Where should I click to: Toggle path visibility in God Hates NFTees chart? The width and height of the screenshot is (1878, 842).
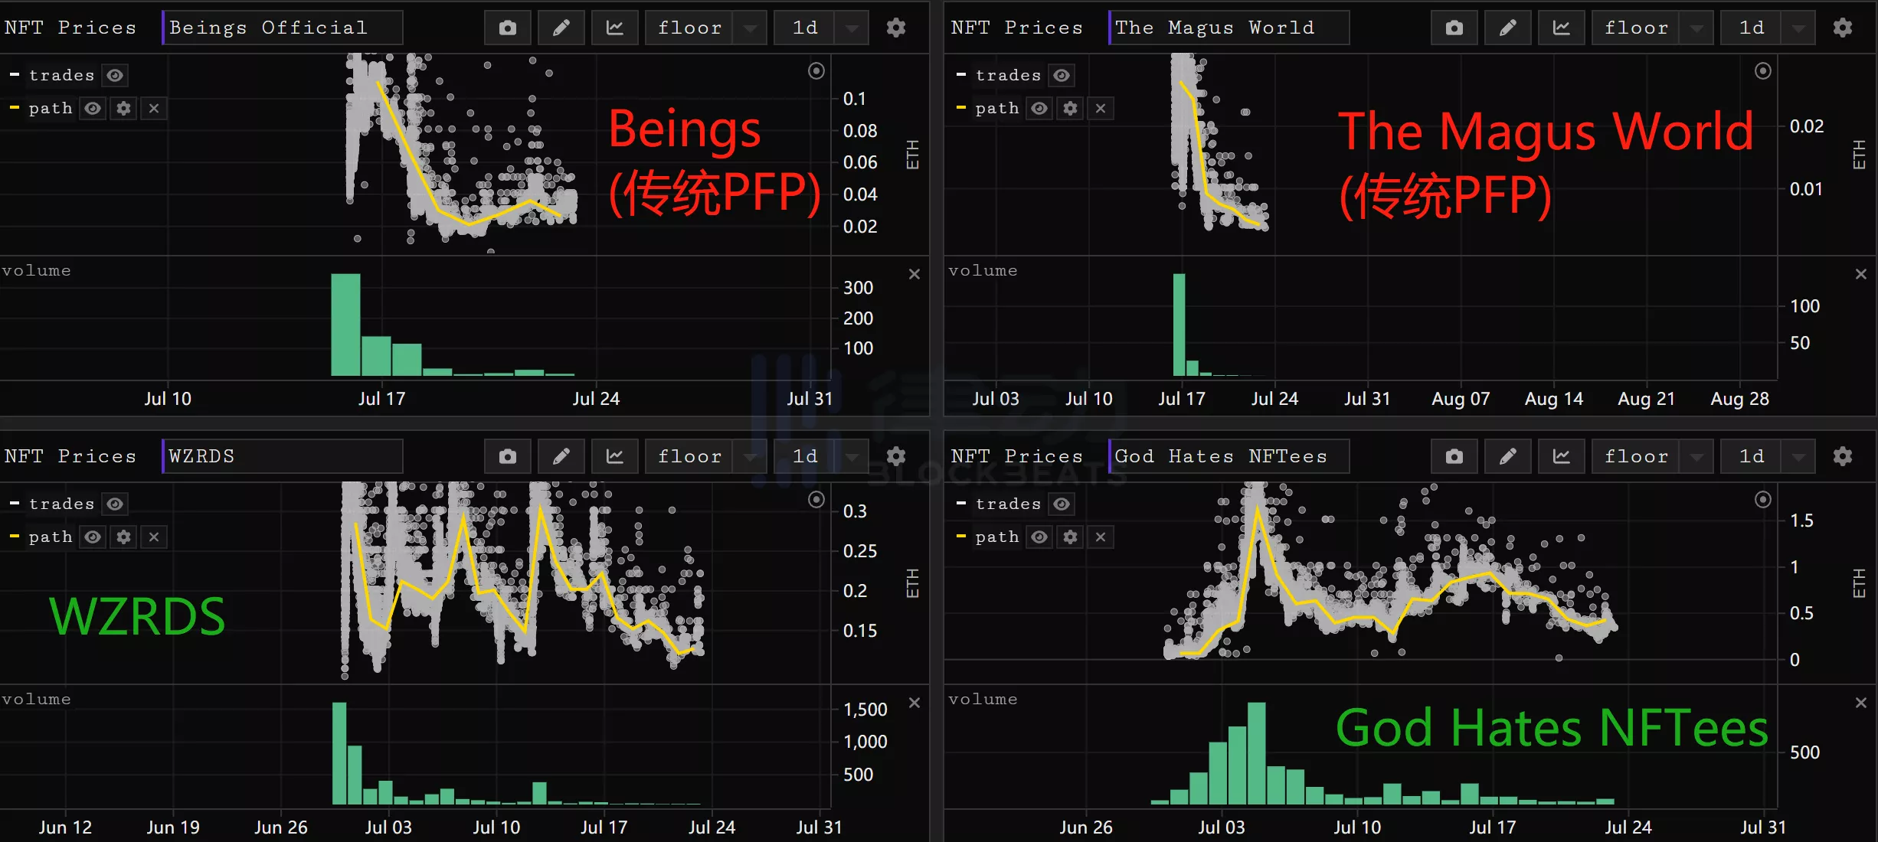1039,537
